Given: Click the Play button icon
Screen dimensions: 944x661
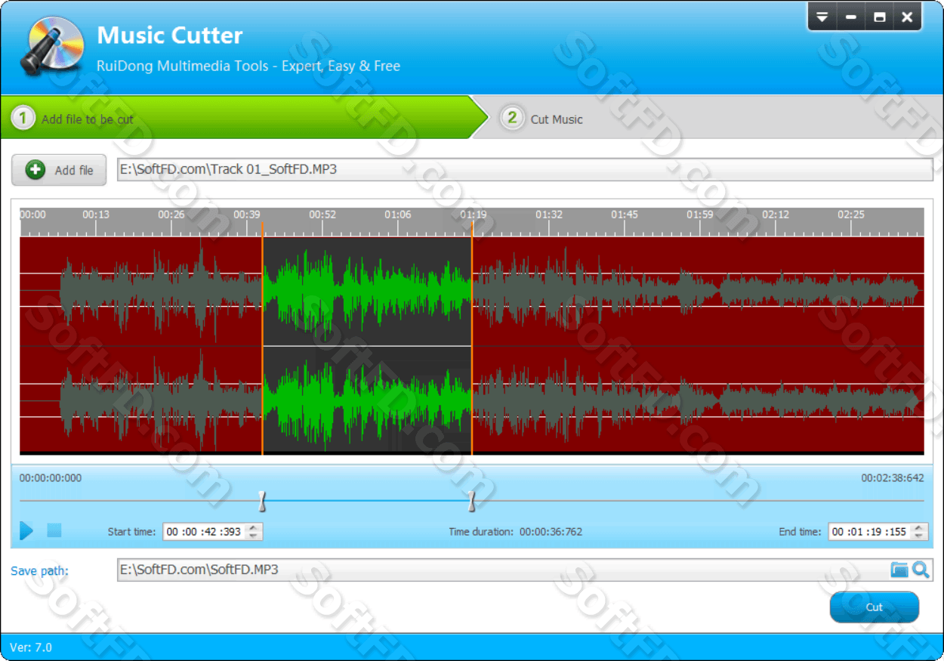Looking at the screenshot, I should pyautogui.click(x=26, y=530).
